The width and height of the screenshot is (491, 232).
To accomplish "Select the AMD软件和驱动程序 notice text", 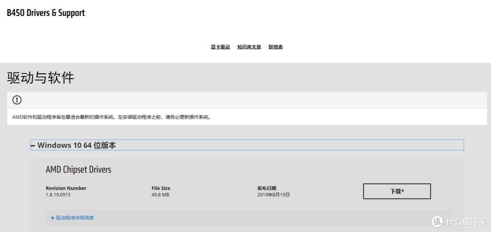I will point(111,117).
